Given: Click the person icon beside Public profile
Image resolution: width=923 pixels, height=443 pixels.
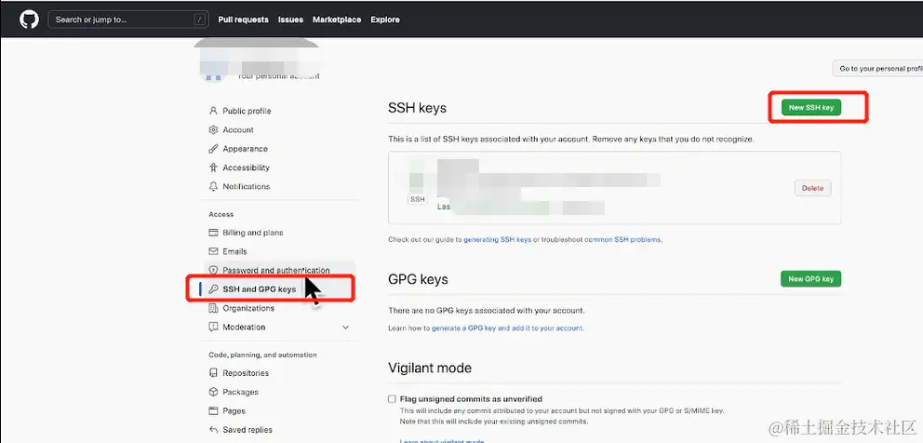Looking at the screenshot, I should pyautogui.click(x=213, y=111).
